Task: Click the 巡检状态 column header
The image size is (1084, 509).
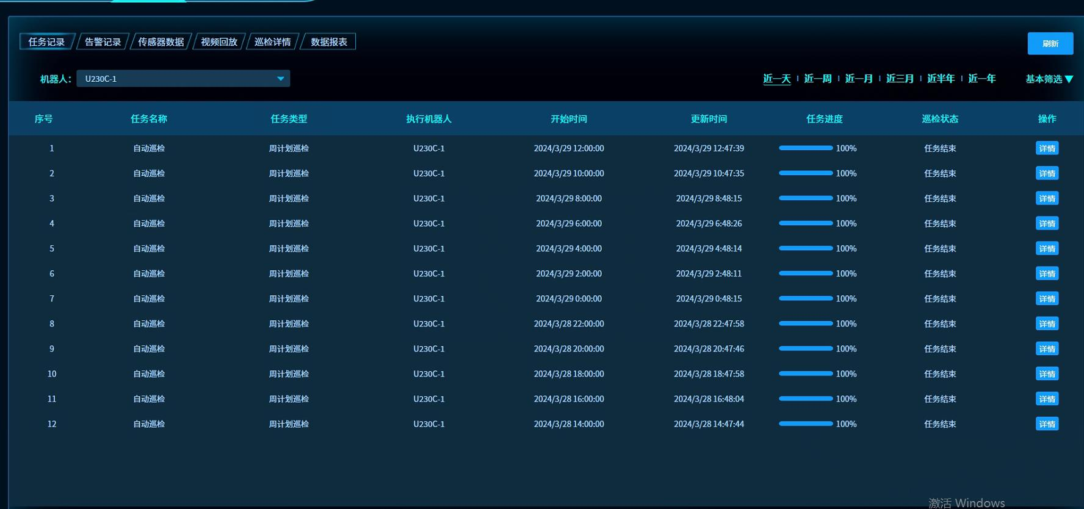Action: tap(940, 118)
